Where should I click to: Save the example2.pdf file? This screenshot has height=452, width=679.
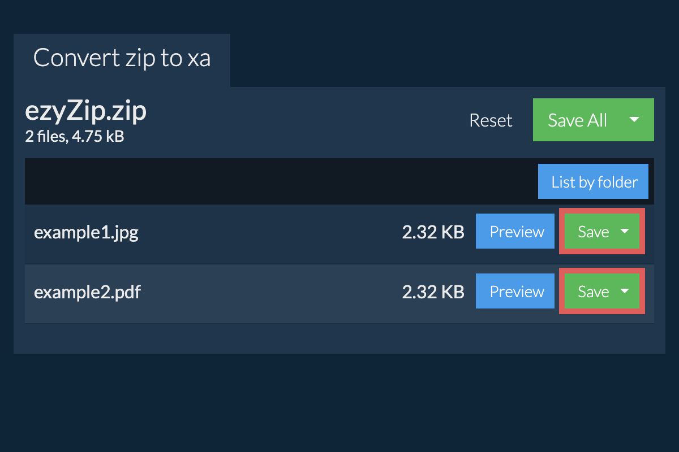point(592,292)
